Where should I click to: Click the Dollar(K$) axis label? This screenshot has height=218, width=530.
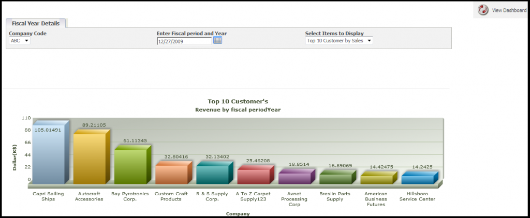click(x=16, y=156)
